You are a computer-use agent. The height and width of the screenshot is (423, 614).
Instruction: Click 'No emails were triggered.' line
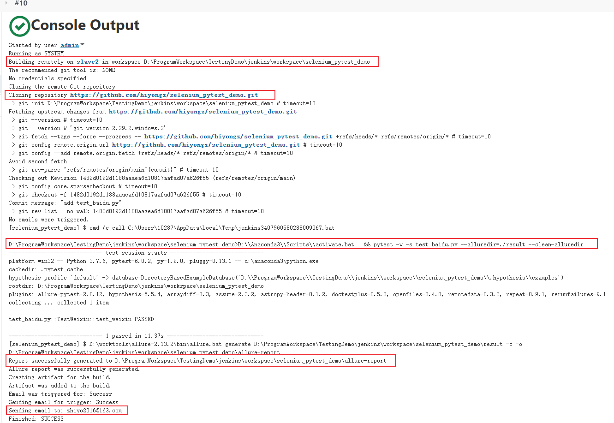[x=48, y=220]
